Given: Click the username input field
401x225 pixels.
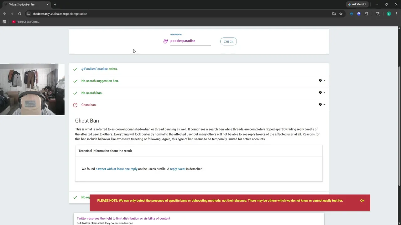Looking at the screenshot, I should tap(190, 41).
